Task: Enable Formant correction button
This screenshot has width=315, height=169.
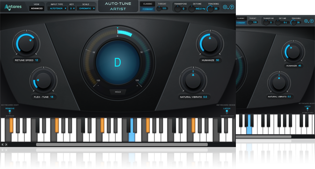Action: 147,9
